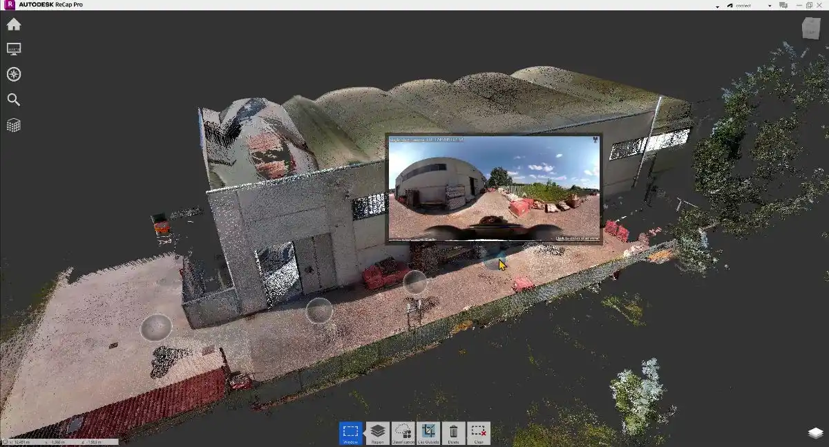Open the feedback chat bubbles icon
Image resolution: width=829 pixels, height=447 pixels.
point(783,6)
